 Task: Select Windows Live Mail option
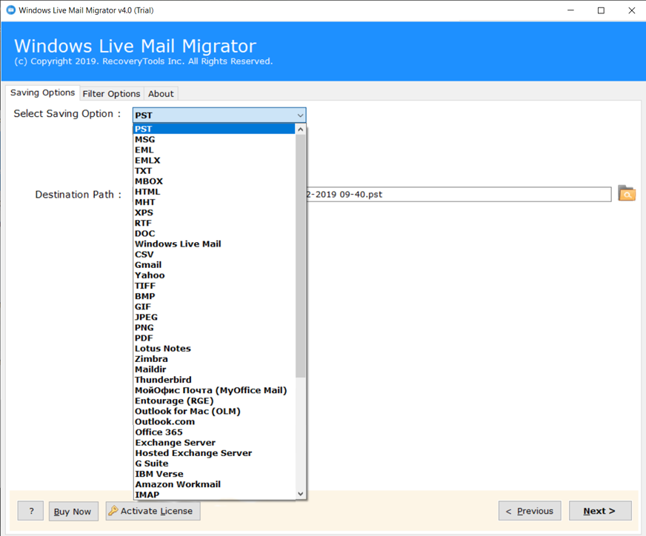click(214, 244)
